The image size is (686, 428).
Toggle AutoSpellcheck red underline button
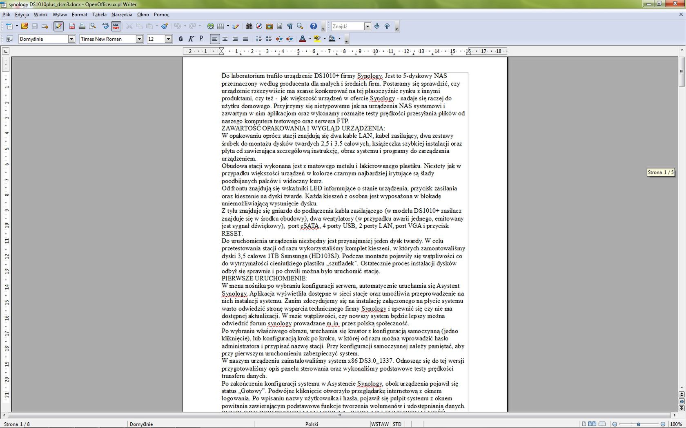(116, 26)
